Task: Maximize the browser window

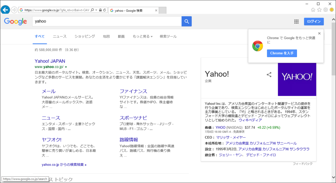Action: pyautogui.click(x=318, y=4)
